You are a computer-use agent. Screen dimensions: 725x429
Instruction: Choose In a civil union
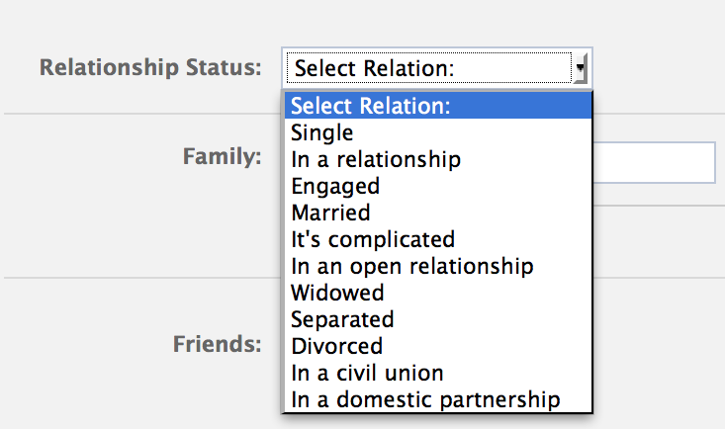coord(367,373)
